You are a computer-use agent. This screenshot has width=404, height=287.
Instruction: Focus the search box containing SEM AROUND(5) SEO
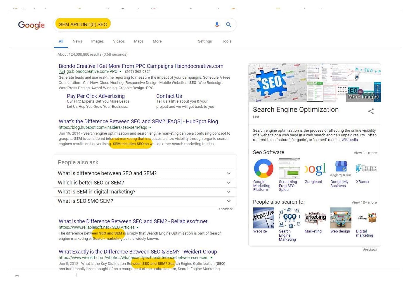point(145,25)
